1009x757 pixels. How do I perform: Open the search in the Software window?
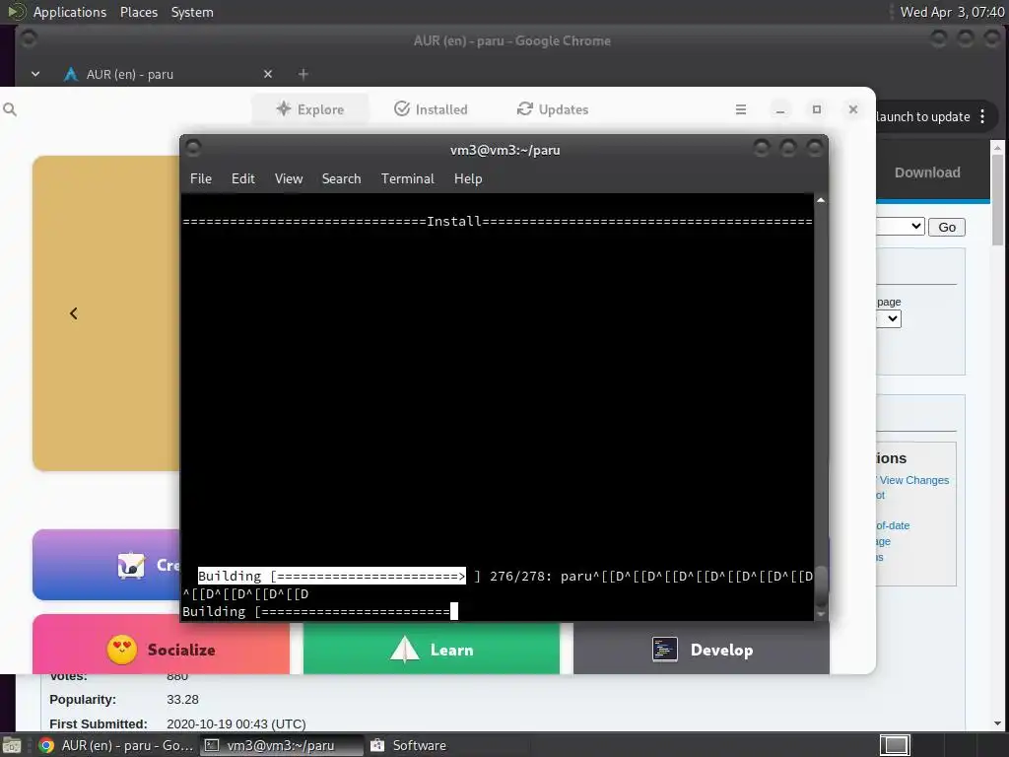tap(10, 109)
